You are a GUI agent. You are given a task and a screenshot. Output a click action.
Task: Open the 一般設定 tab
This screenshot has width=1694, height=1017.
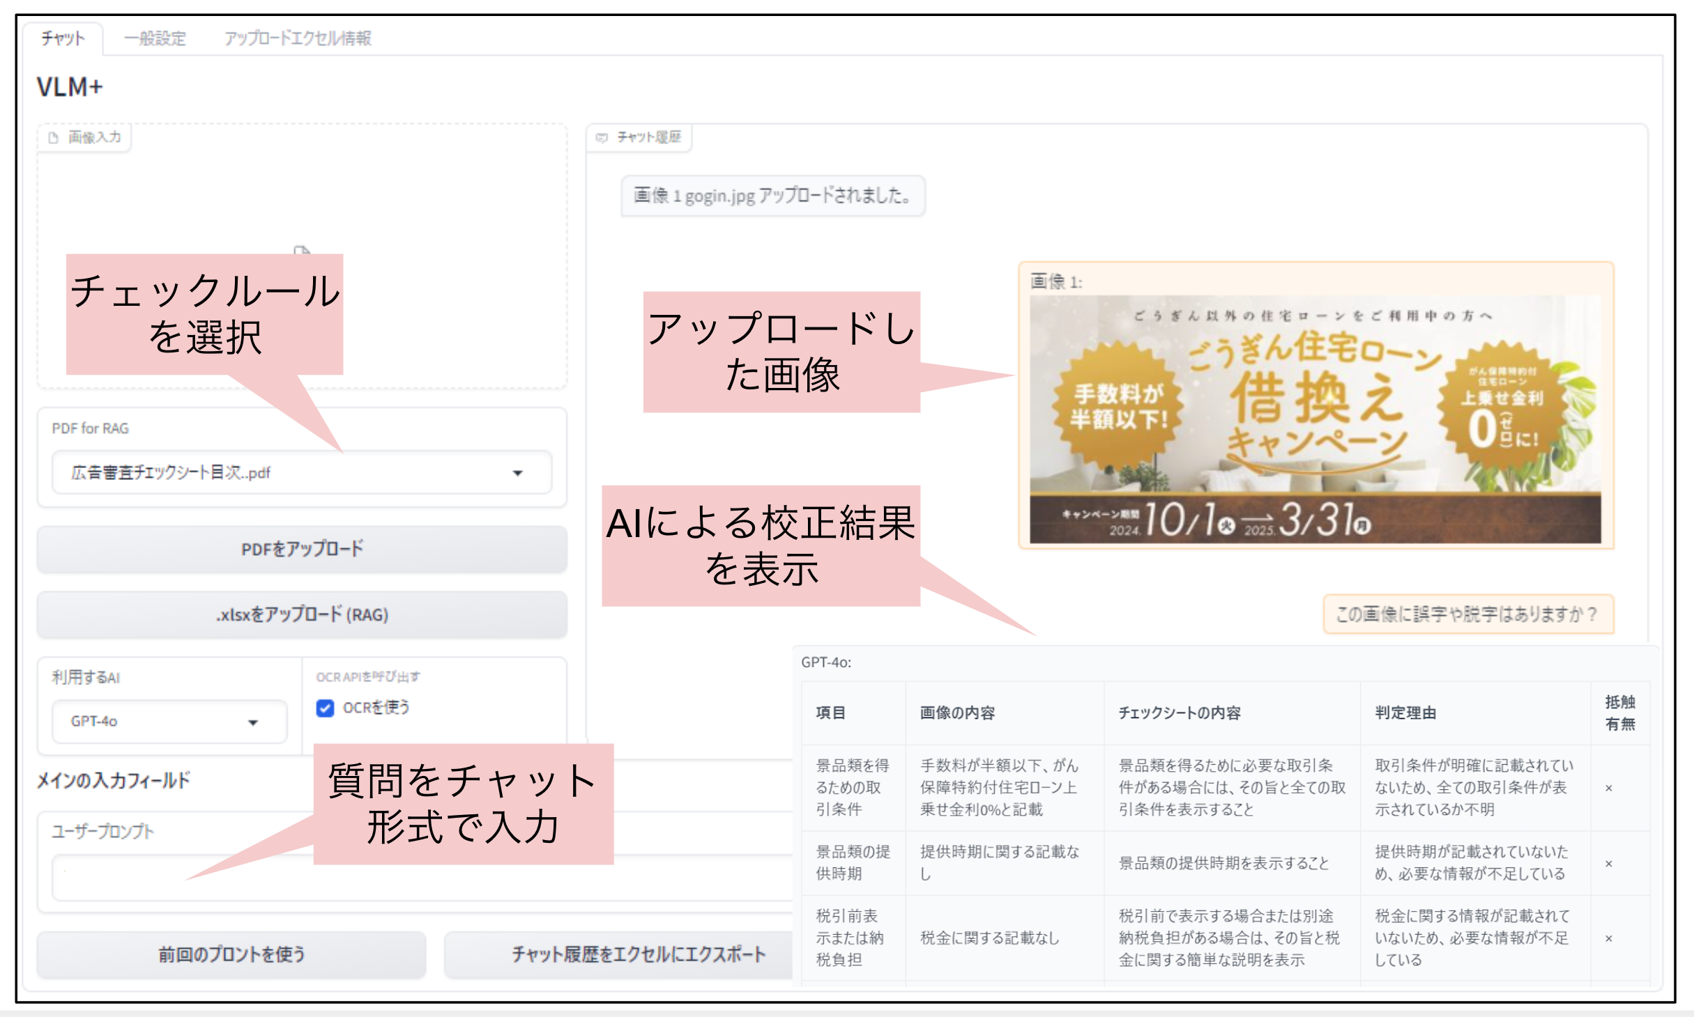click(x=155, y=38)
